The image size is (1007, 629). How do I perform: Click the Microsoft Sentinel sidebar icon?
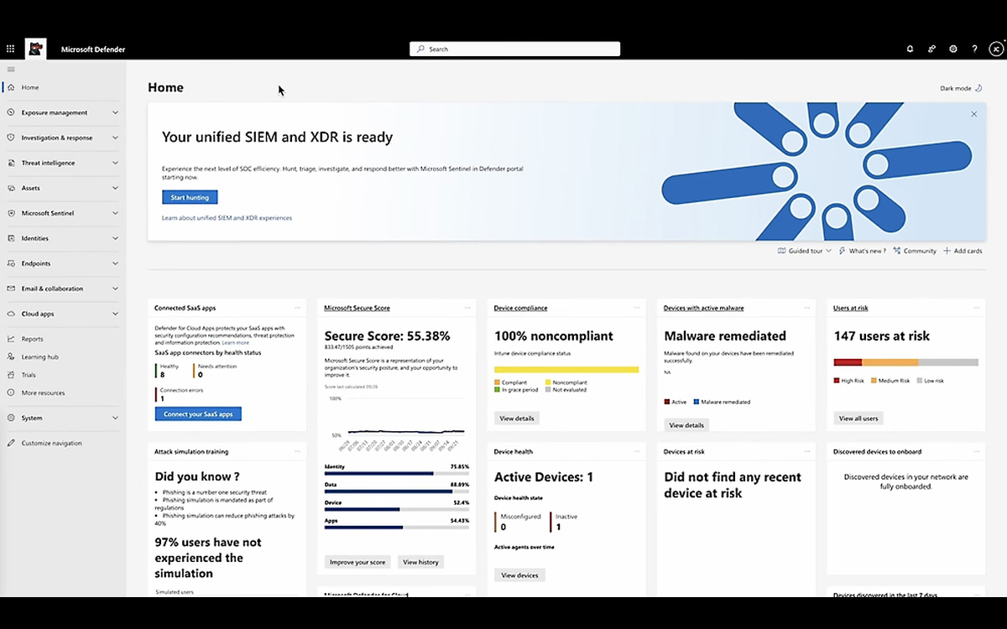coord(11,213)
